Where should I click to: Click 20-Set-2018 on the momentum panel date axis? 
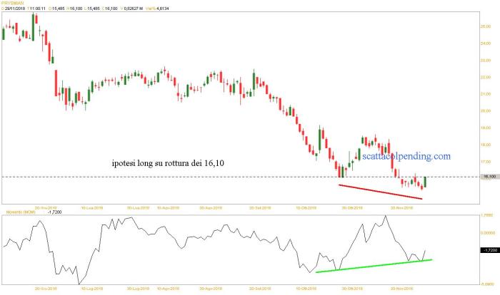(260, 289)
